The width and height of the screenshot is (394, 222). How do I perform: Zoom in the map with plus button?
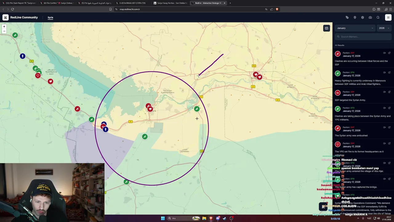4,27
